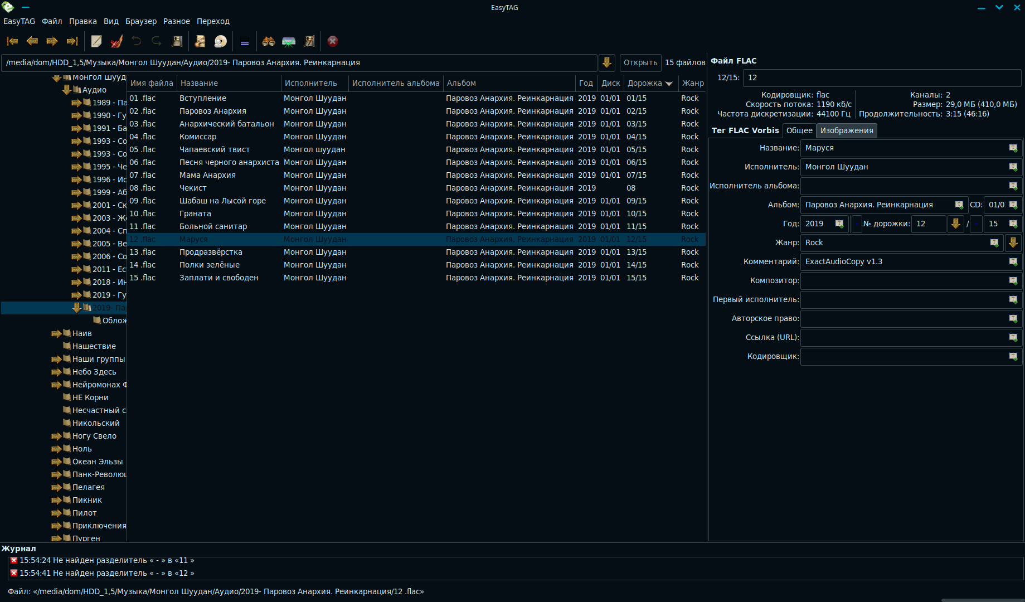Expand the Пикник folder in tree
This screenshot has width=1025, height=602.
[56, 501]
